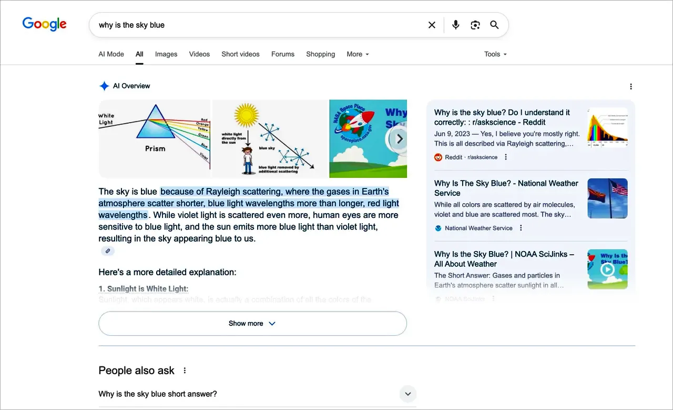Click the prism diagram thumbnail
The width and height of the screenshot is (673, 410).
point(155,138)
